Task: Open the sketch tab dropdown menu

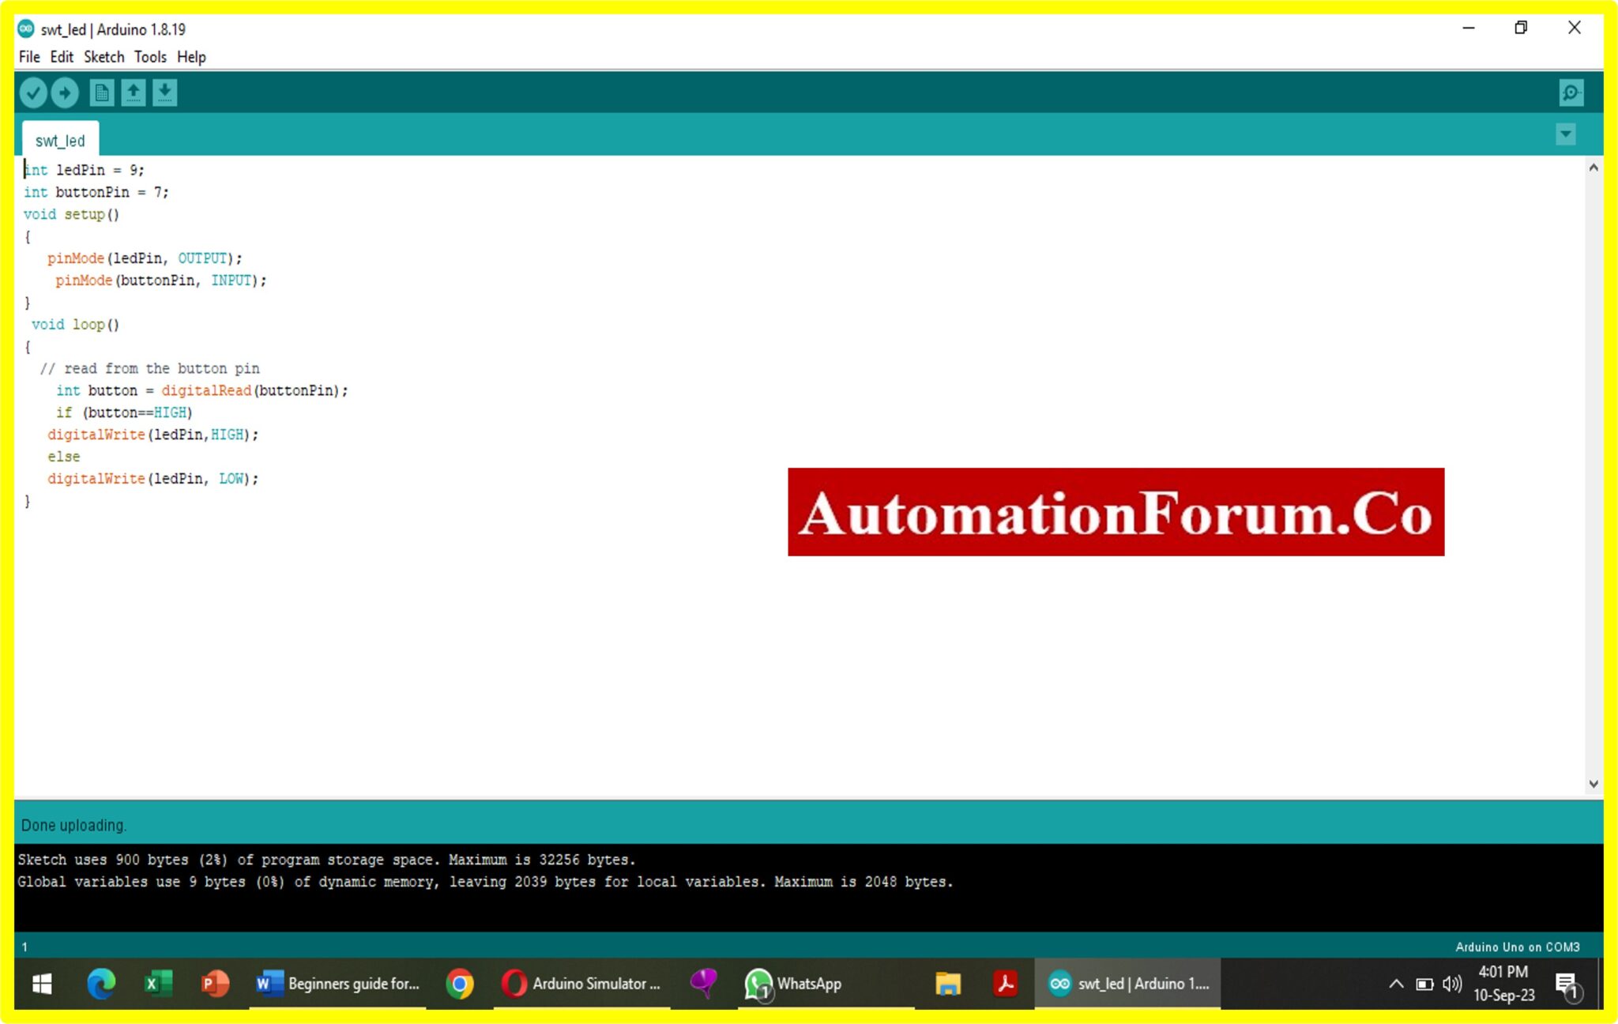Action: click(1566, 134)
